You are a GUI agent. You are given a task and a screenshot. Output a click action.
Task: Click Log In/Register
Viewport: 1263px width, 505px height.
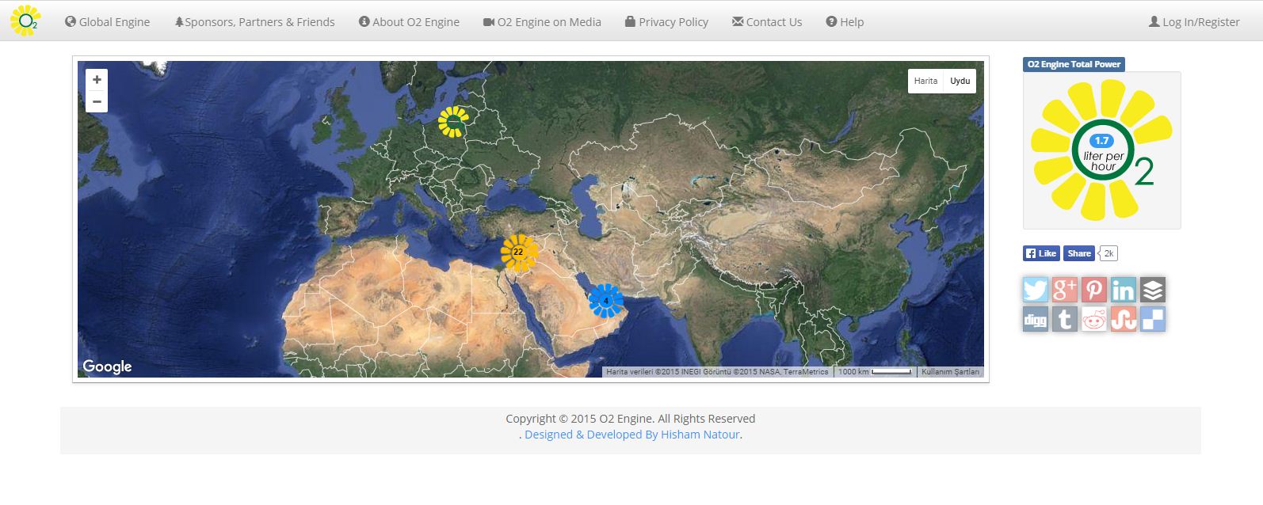[1194, 22]
